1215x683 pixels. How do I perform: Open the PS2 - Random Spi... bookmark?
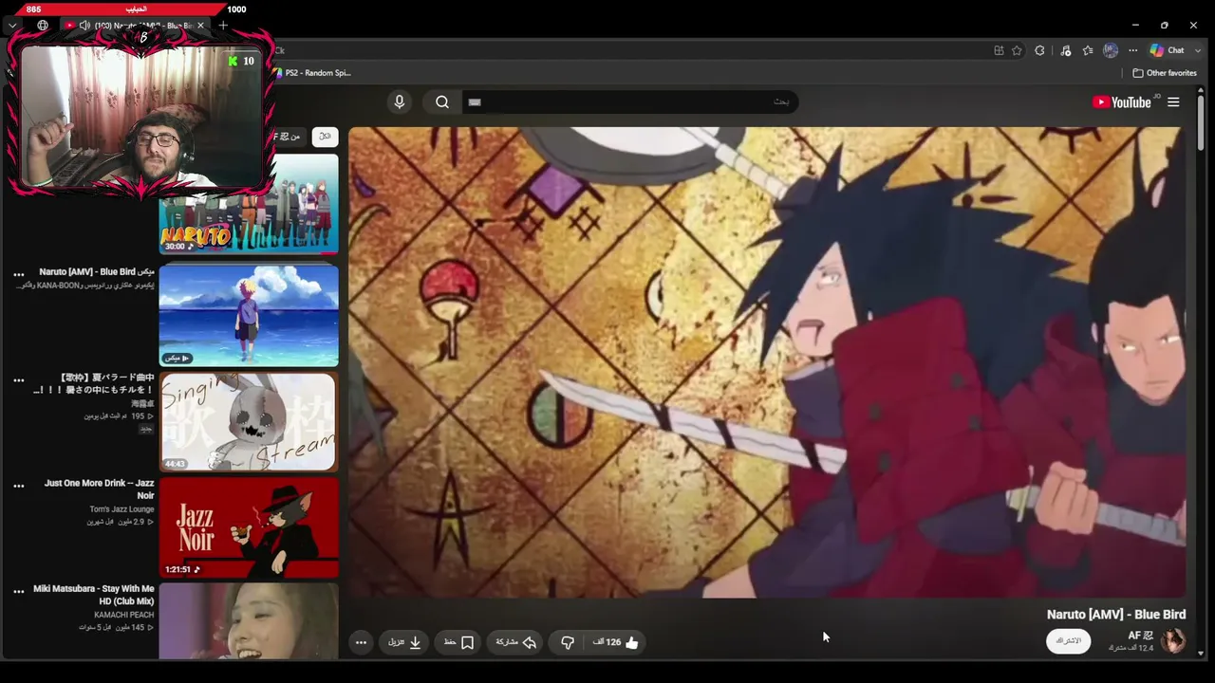coord(311,73)
